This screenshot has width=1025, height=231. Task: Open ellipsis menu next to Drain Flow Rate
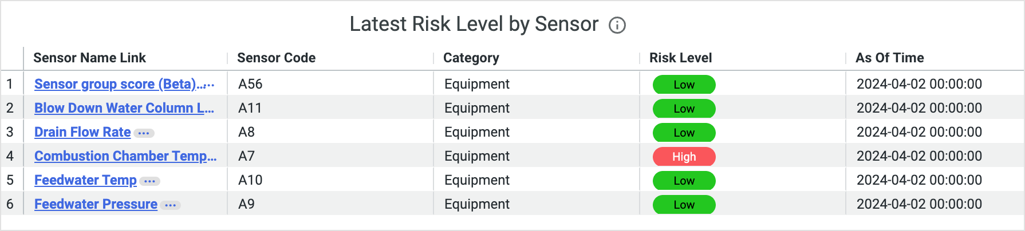pyautogui.click(x=144, y=133)
